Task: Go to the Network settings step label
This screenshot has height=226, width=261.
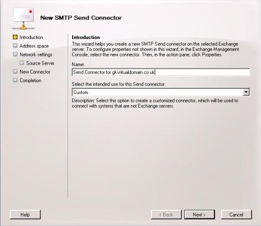Action: (36, 55)
